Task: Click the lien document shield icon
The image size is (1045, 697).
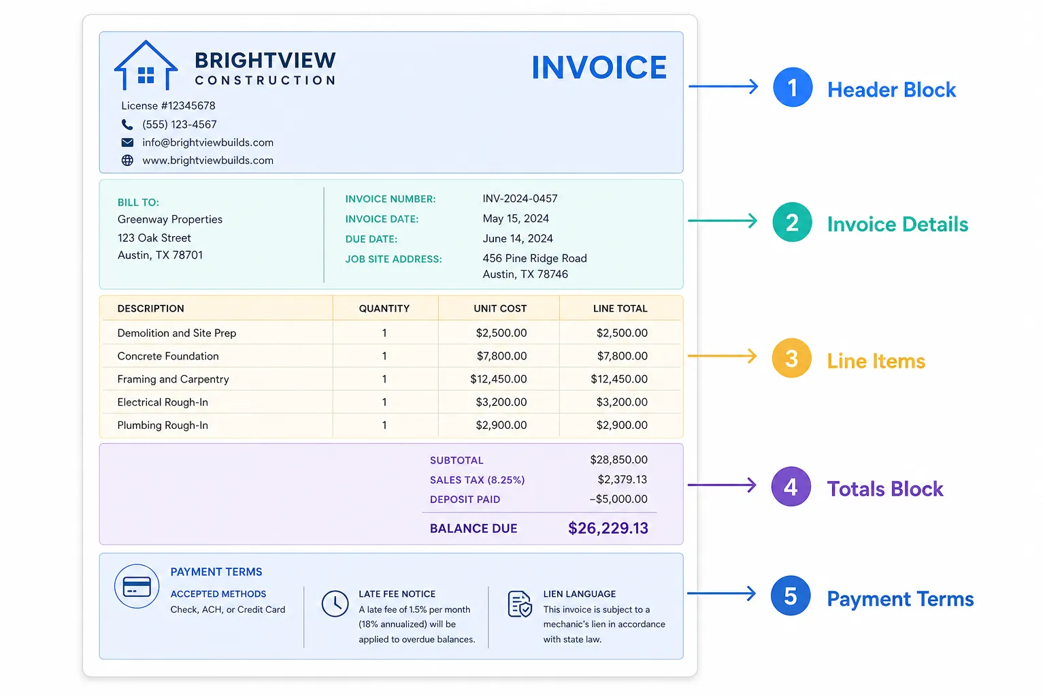Action: (x=520, y=604)
